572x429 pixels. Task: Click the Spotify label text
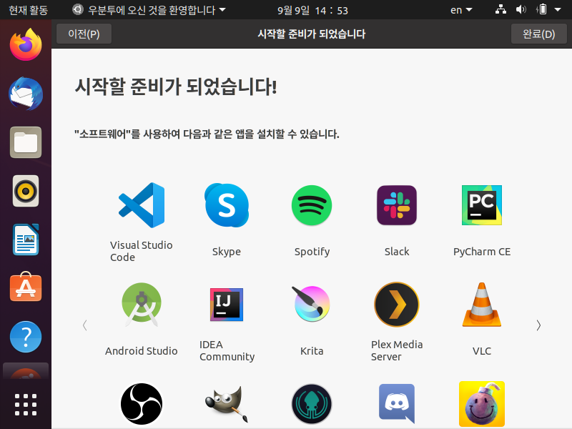coord(312,252)
